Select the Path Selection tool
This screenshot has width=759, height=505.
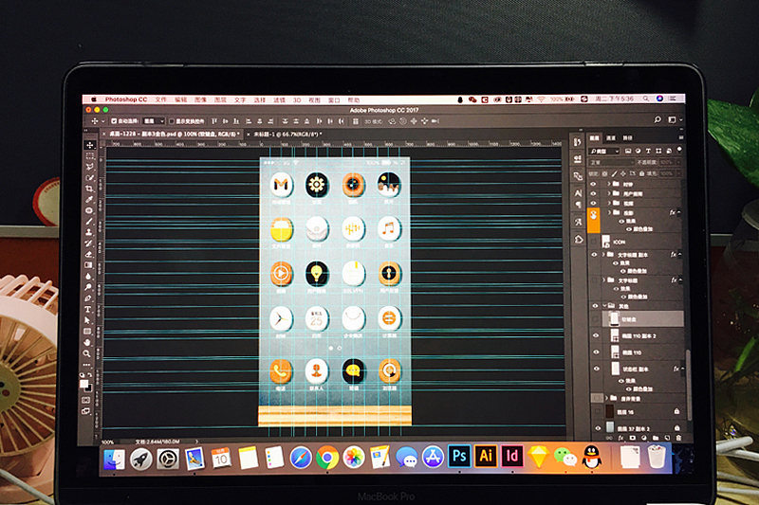(87, 320)
